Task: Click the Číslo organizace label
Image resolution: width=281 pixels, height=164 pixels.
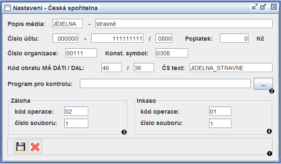Action: (x=33, y=53)
